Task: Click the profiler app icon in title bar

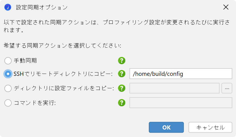Action: (8, 7)
